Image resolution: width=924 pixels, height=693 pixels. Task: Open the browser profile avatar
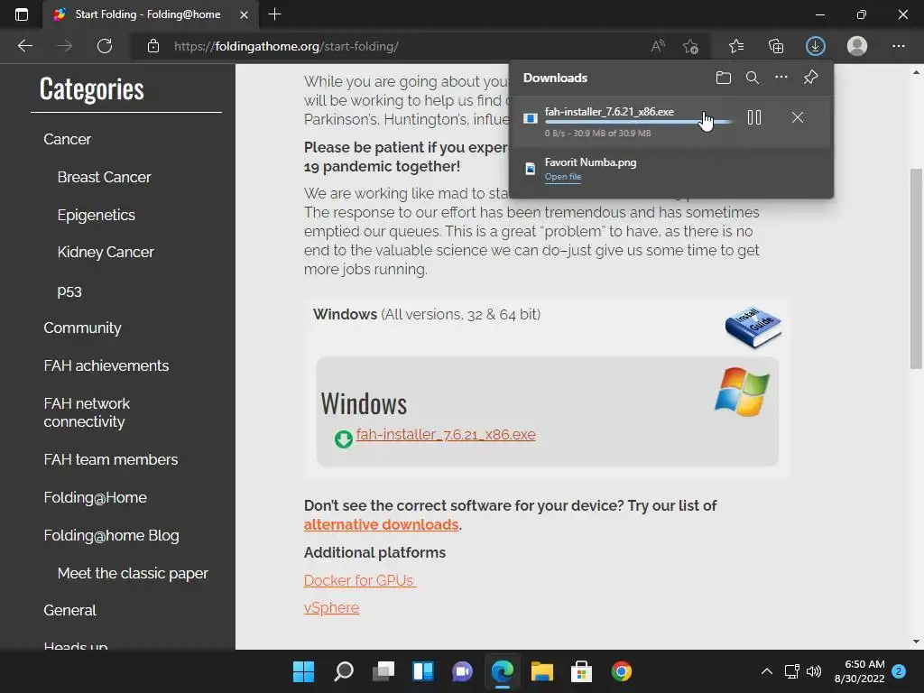click(857, 46)
